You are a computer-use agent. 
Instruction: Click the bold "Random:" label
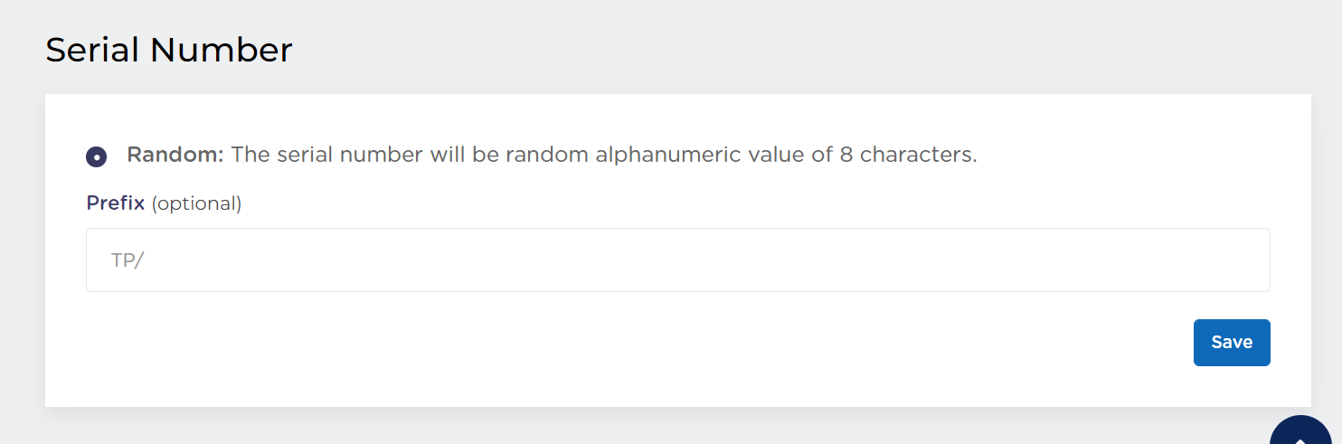click(175, 155)
